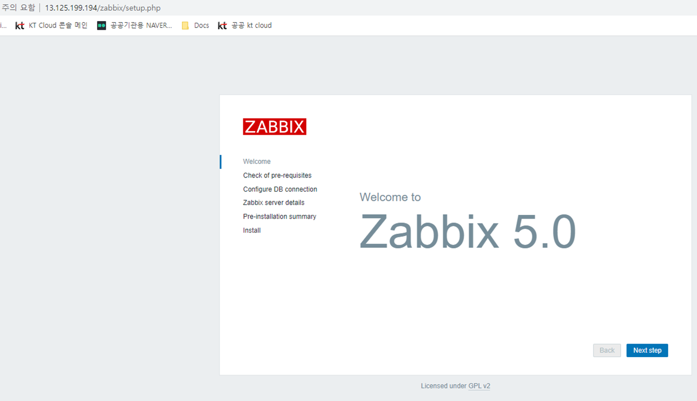Open the Docs bookmark folder
Viewport: 697px width, 401px height.
point(195,25)
